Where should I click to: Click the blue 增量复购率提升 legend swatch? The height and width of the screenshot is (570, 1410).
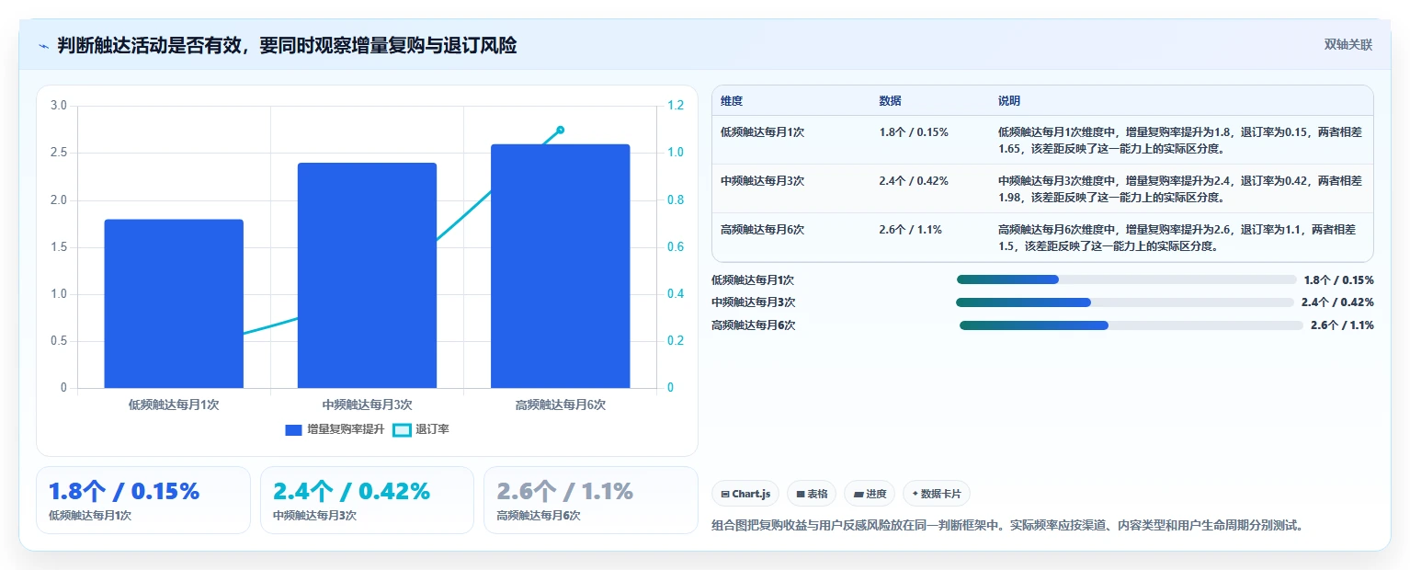294,429
